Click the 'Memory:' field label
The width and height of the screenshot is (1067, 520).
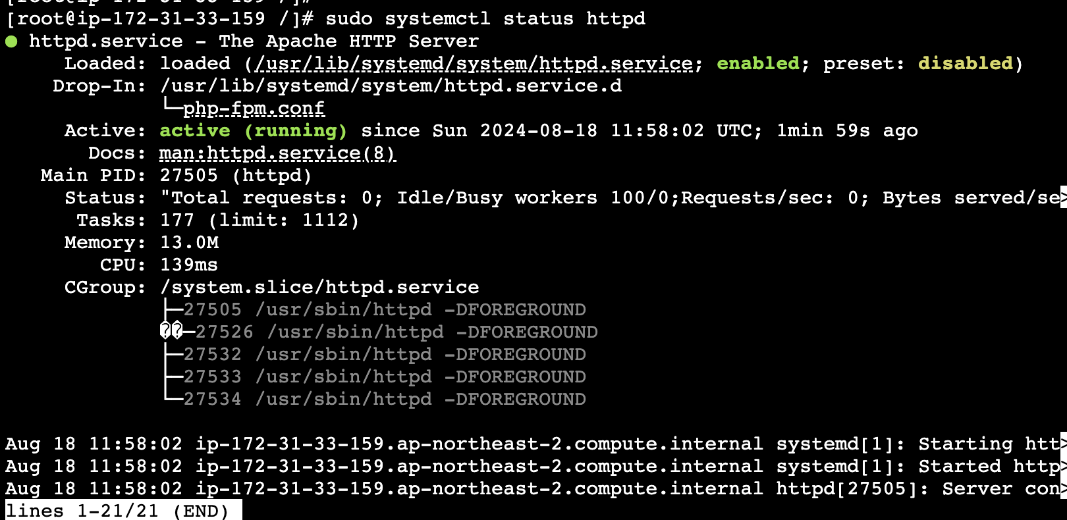point(105,243)
